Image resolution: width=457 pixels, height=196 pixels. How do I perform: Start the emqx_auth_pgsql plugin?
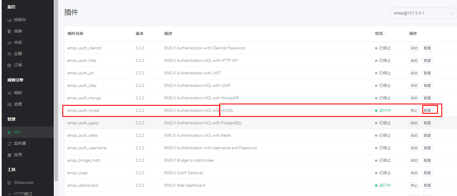click(x=414, y=123)
